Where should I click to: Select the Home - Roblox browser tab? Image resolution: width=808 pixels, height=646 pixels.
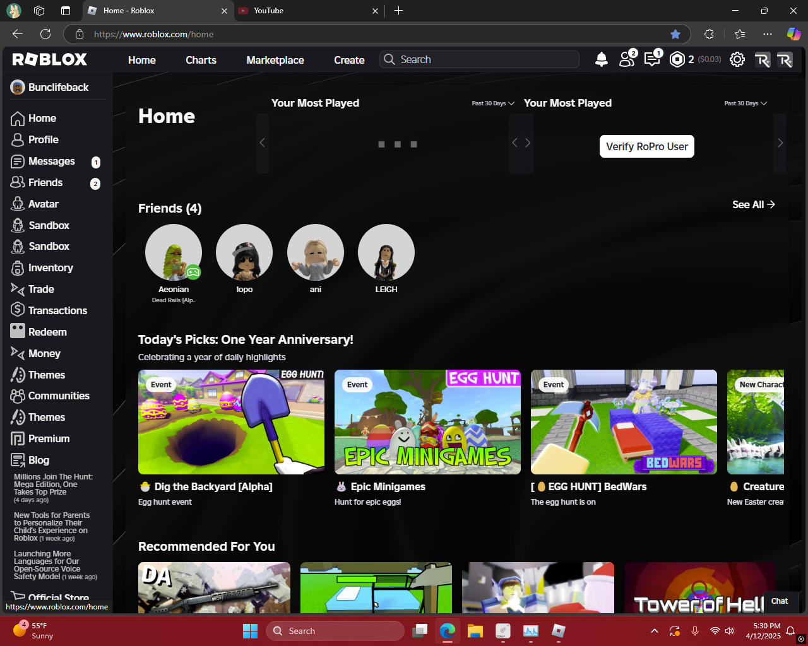[158, 11]
